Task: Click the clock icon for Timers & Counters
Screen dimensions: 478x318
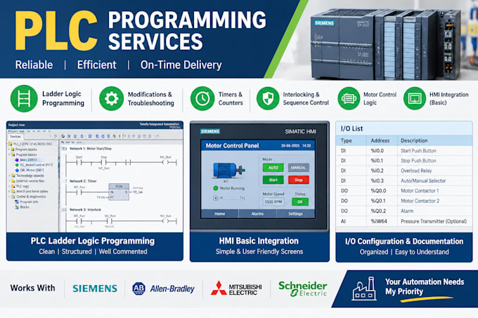Action: [x=202, y=98]
